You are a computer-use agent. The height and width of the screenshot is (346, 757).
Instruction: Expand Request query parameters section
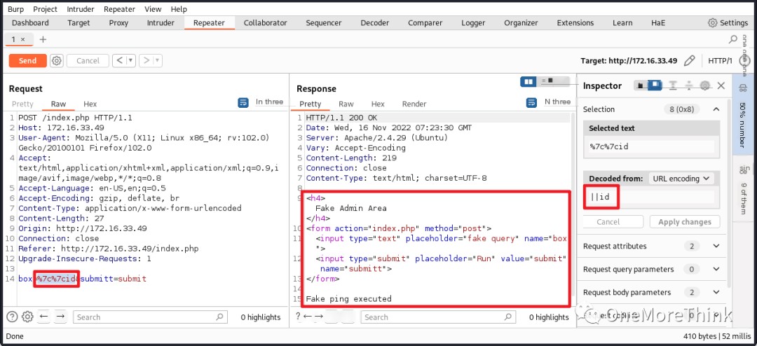coord(716,269)
